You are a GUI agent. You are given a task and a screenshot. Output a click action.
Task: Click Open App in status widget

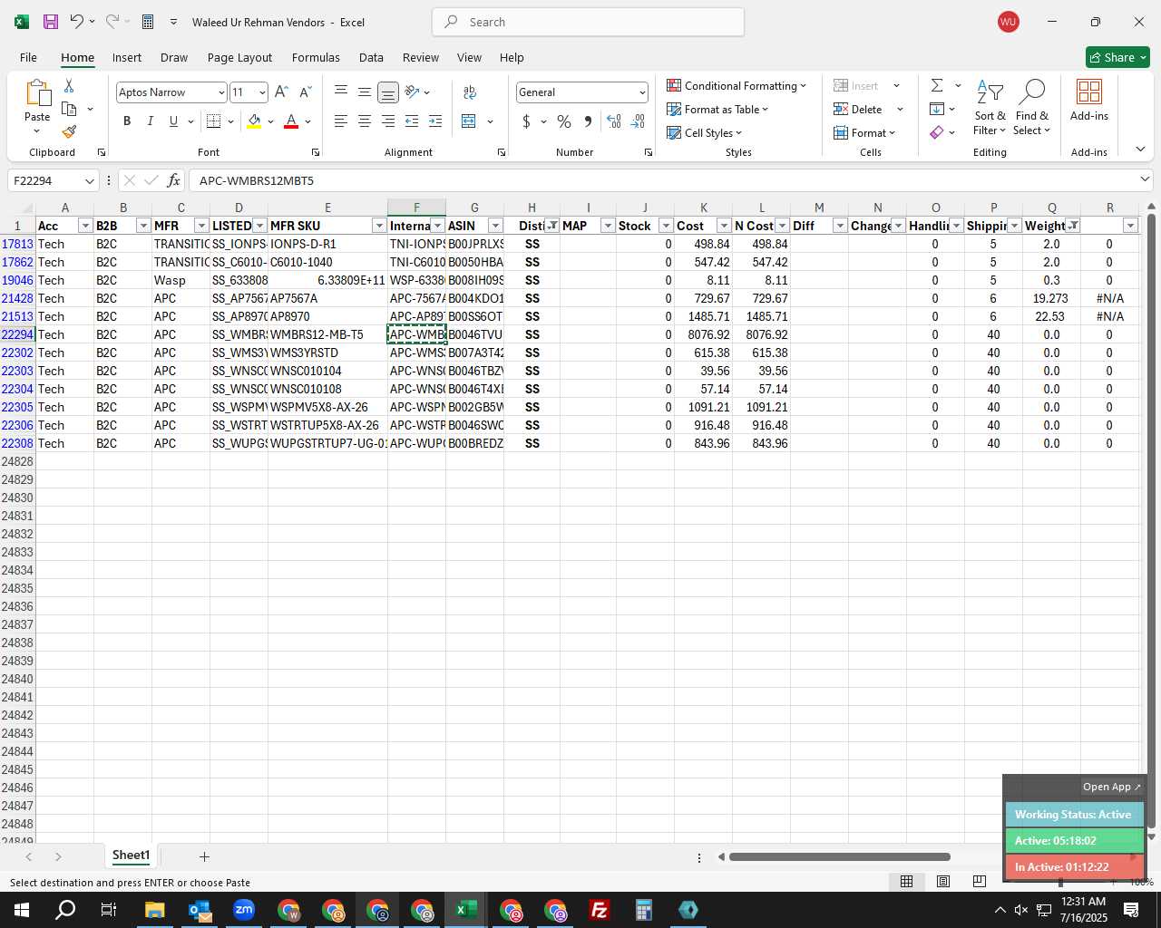click(x=1112, y=787)
